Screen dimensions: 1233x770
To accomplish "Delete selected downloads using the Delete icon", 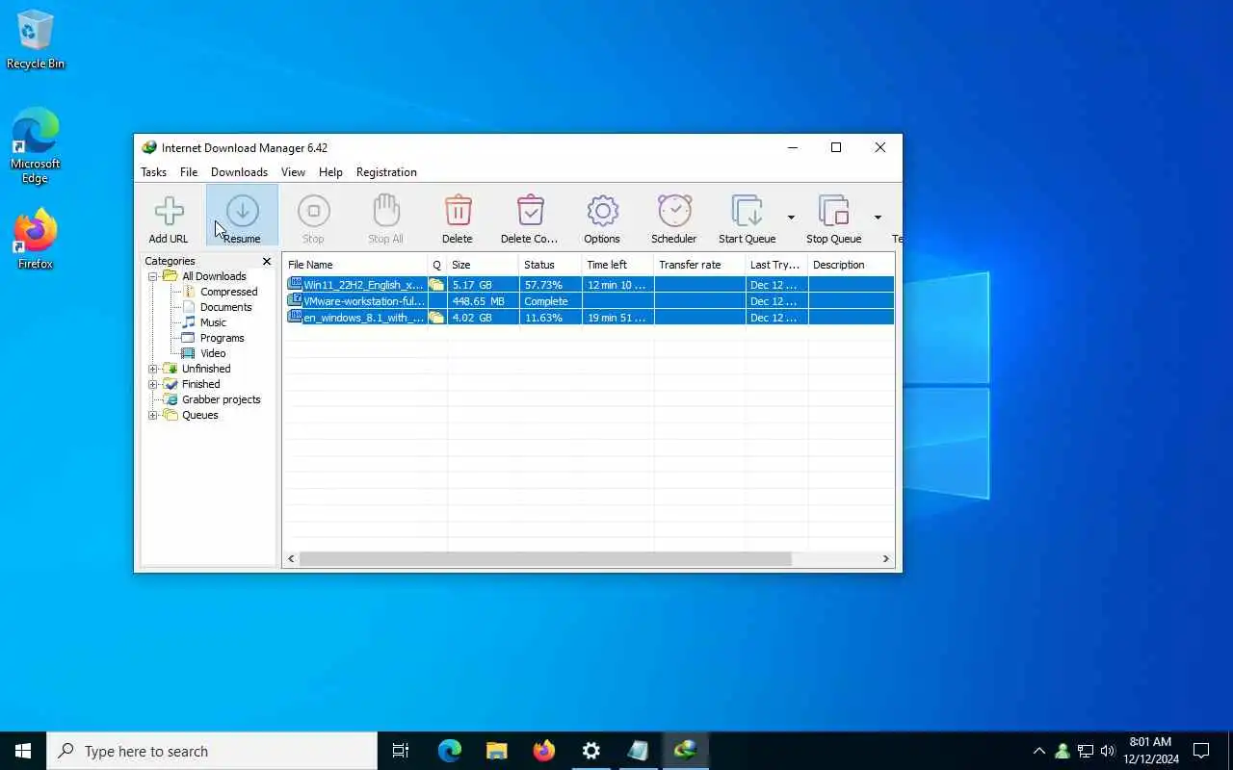I will pyautogui.click(x=458, y=212).
